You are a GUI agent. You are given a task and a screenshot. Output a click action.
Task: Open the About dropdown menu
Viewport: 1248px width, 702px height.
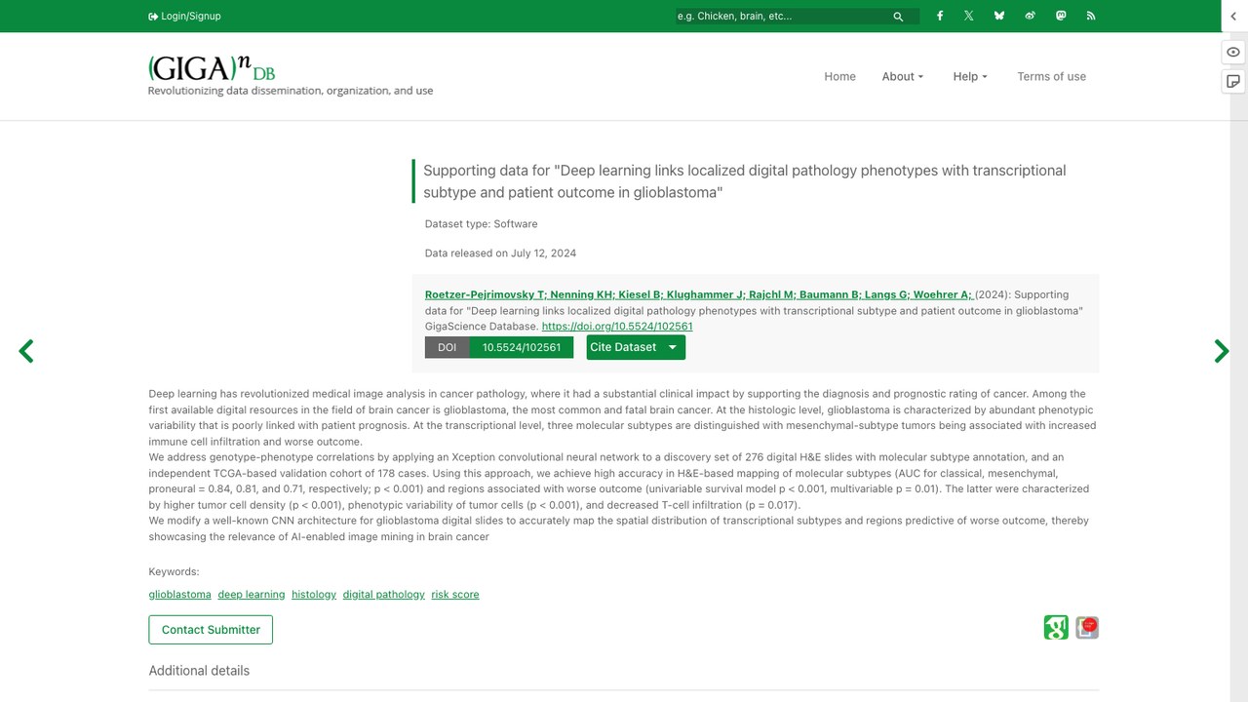[903, 76]
